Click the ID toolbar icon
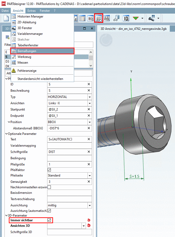 [x=126, y=18]
